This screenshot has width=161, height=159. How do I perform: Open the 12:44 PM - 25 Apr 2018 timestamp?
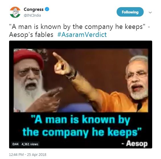pos(28,155)
